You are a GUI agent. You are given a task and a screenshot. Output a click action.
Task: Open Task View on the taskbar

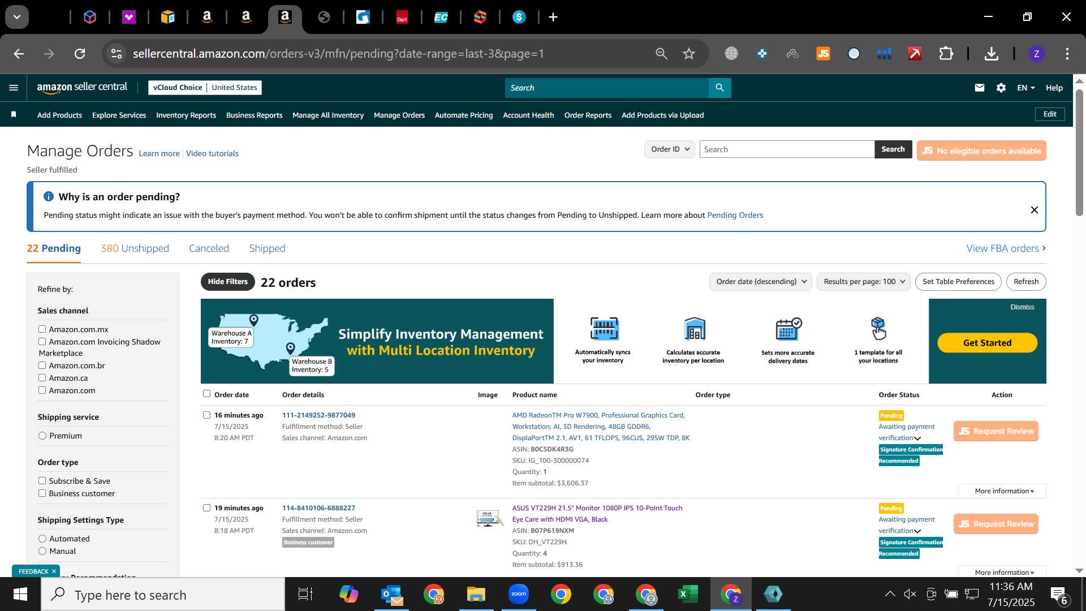point(305,594)
